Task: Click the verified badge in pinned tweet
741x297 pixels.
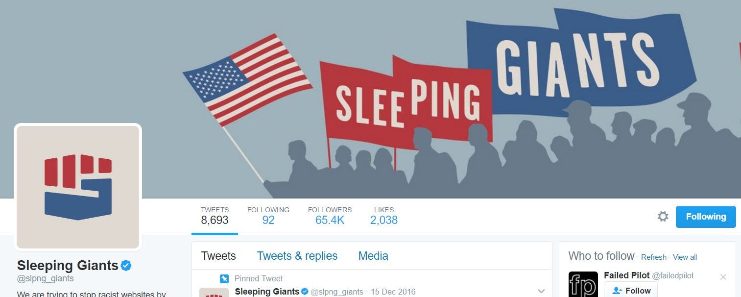Action: pos(305,292)
